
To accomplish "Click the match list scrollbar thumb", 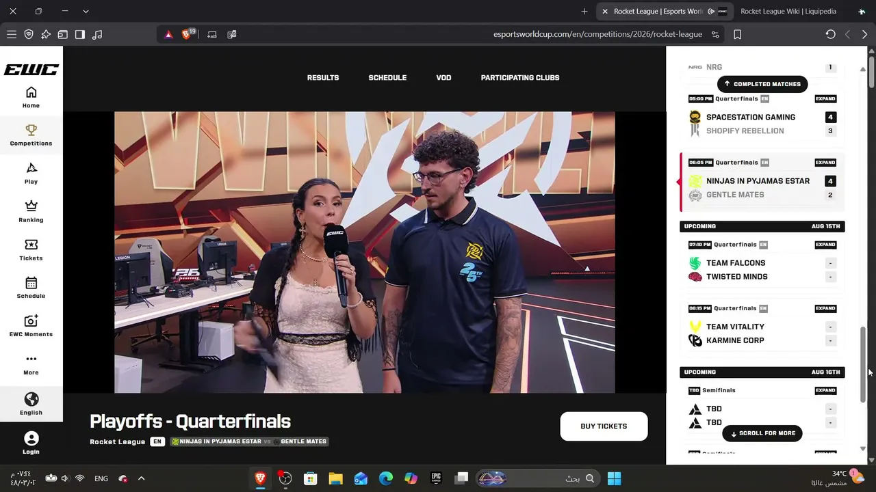I will pos(862,364).
